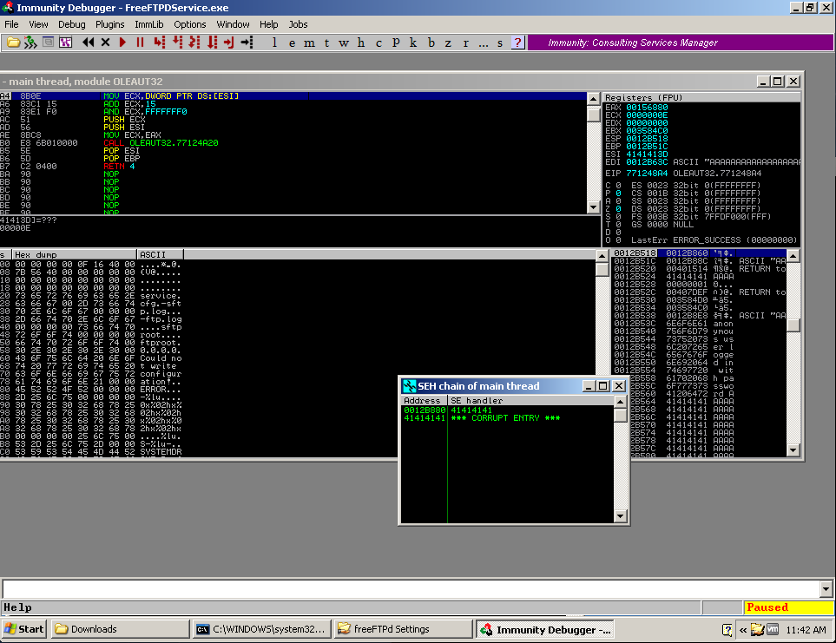Pause execution with the red pause icon

pos(141,42)
